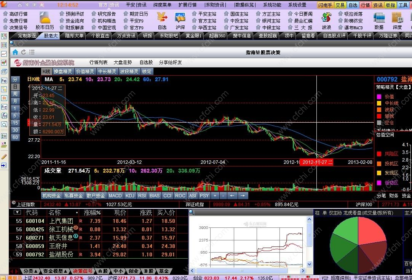412x280 pixels.
Task: Expand the 分类 bottom tab menu
Action: 31,271
